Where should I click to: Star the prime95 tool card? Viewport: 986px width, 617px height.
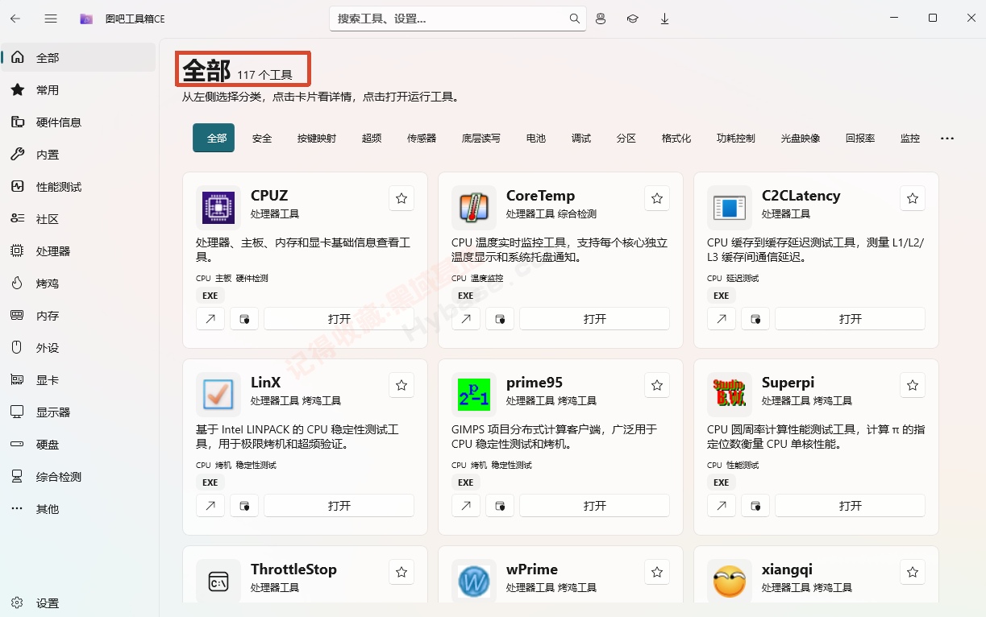[x=657, y=385]
